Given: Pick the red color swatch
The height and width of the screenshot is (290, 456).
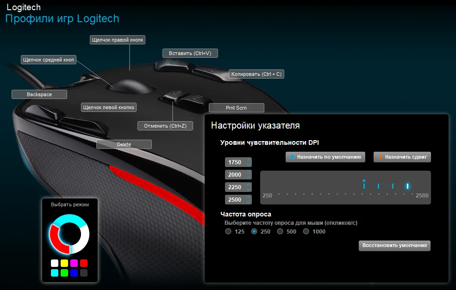Looking at the screenshot, I should [x=83, y=263].
